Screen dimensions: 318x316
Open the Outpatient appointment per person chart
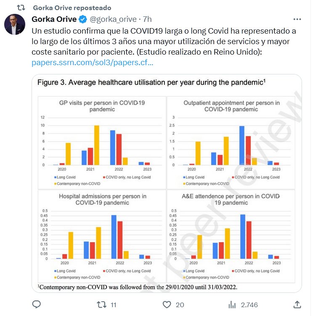click(x=231, y=142)
